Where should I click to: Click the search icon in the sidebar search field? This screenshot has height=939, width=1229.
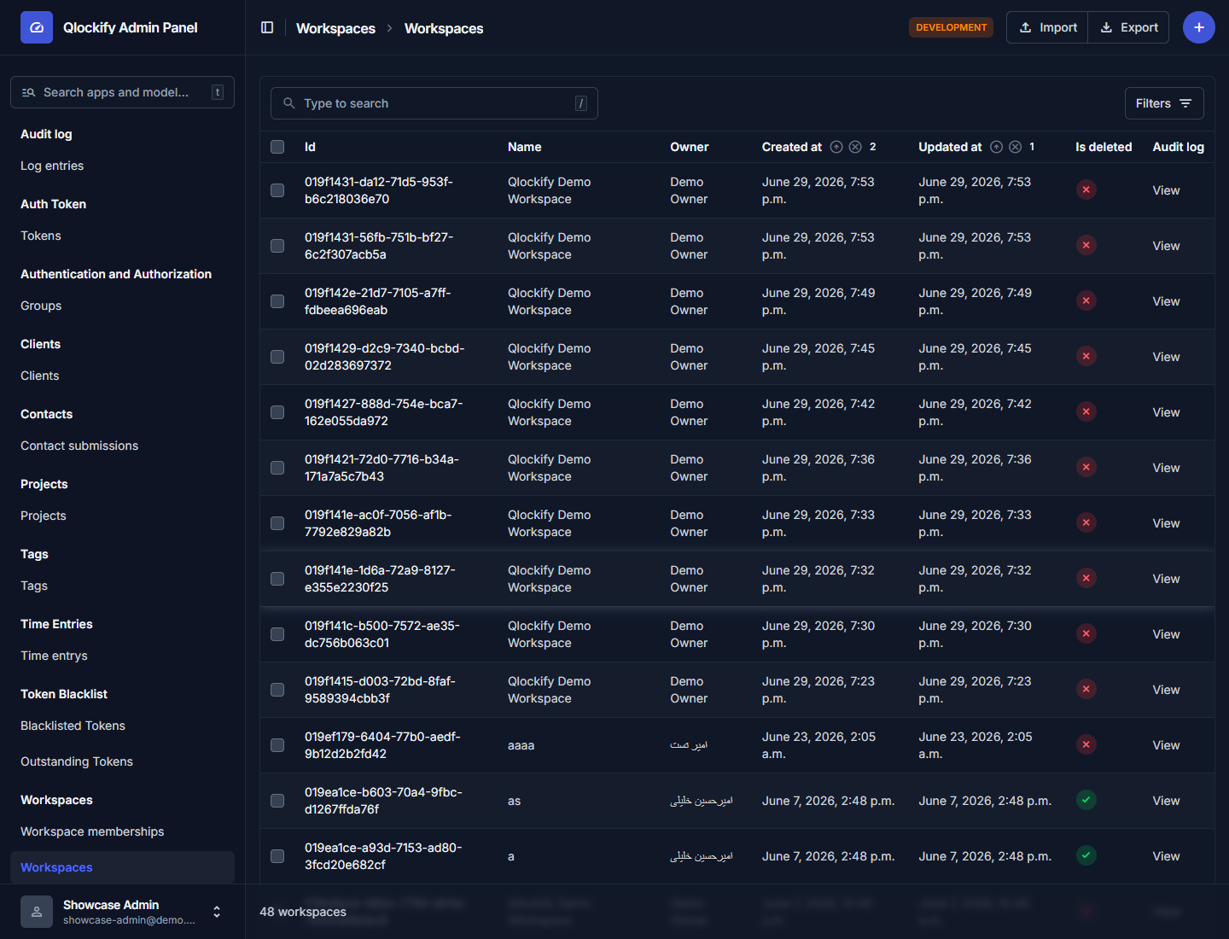click(28, 92)
